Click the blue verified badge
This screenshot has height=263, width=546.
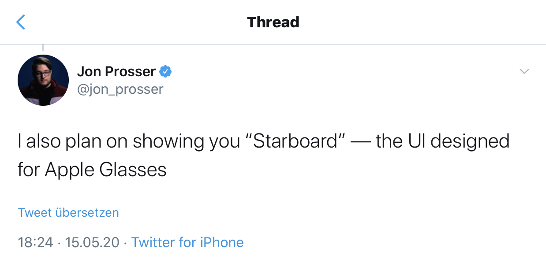click(x=165, y=71)
